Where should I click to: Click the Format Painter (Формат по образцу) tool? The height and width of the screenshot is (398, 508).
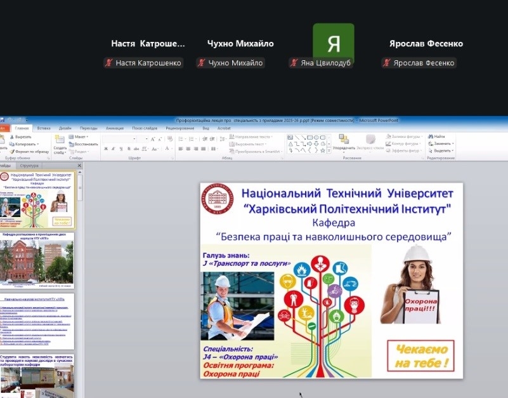click(29, 152)
